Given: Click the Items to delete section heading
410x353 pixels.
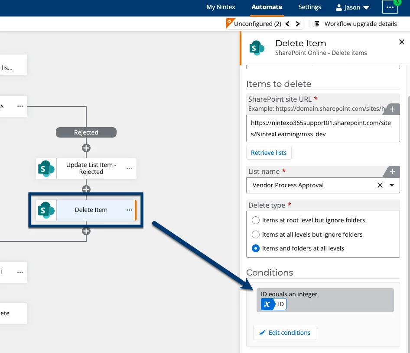Looking at the screenshot, I should [x=279, y=84].
